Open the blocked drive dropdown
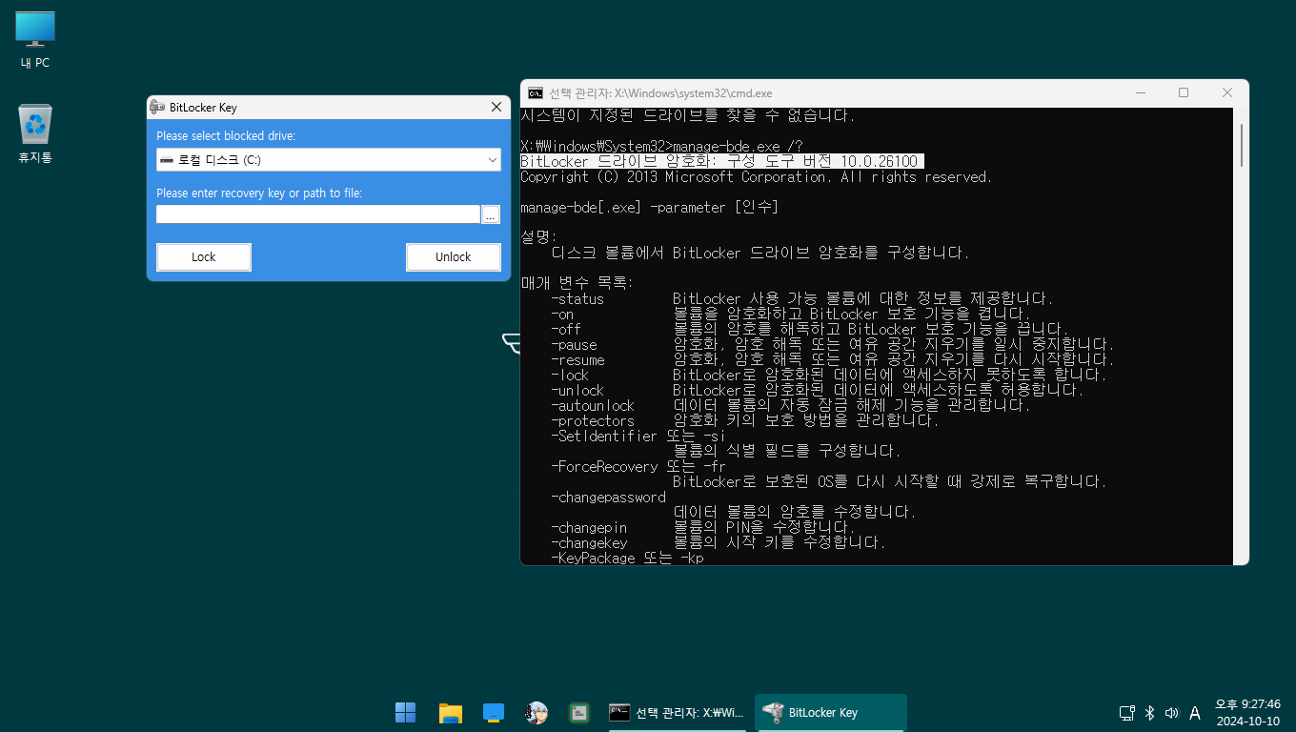Viewport: 1296px width, 732px height. (x=329, y=159)
